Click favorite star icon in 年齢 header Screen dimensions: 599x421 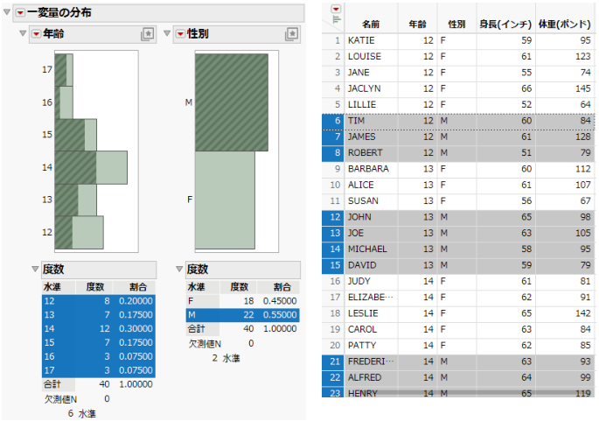point(148,34)
